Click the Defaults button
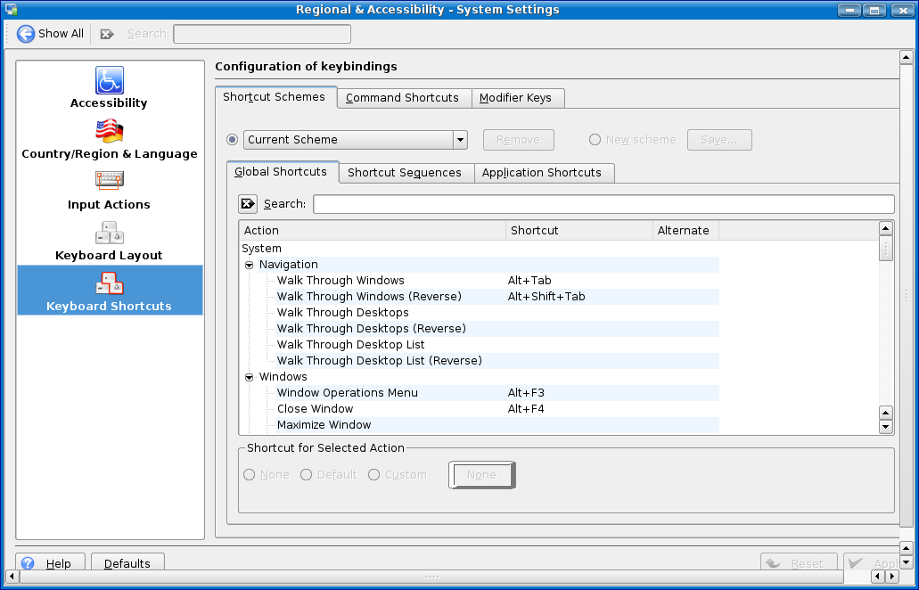The height and width of the screenshot is (590, 919). pyautogui.click(x=127, y=563)
